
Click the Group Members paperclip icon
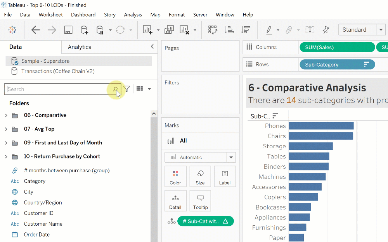pyautogui.click(x=289, y=30)
